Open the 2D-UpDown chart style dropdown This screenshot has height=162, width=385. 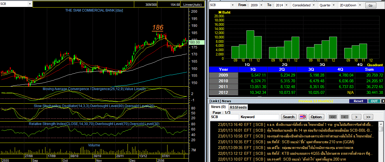[x=360, y=5]
